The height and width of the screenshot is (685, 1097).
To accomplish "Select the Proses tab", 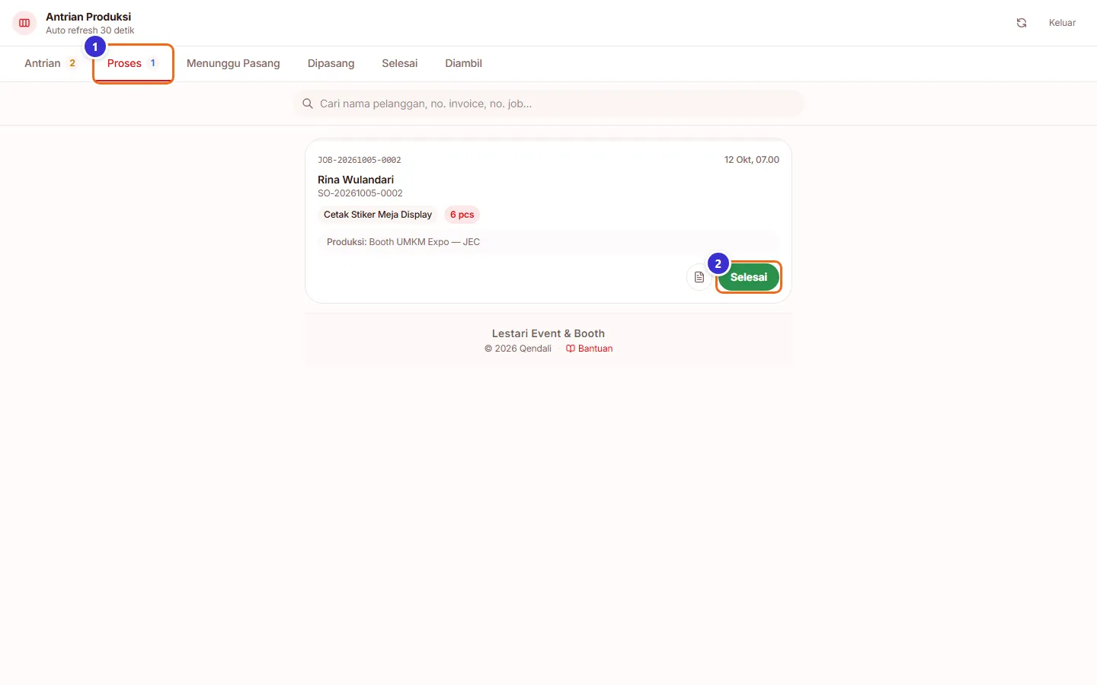I will pyautogui.click(x=133, y=63).
